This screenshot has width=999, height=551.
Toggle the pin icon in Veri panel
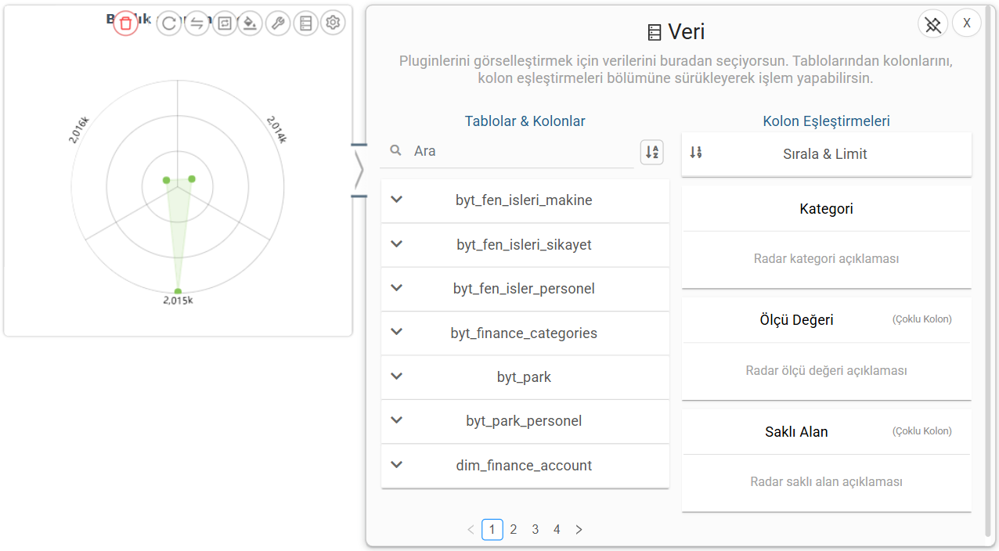[x=932, y=24]
